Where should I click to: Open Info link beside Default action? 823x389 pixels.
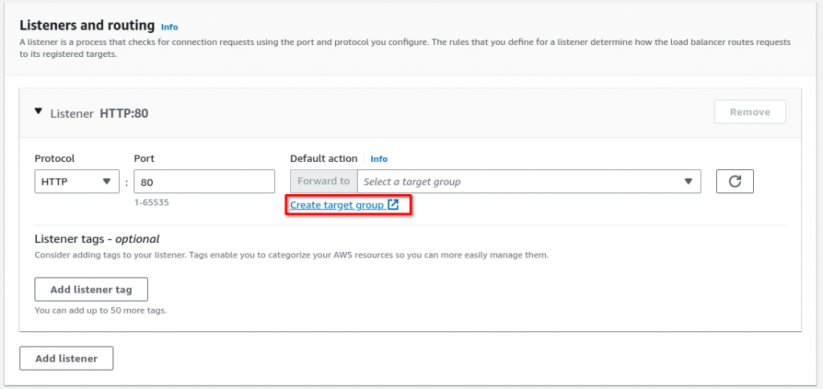[379, 159]
